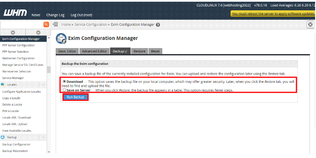Viewport: 316px width, 158px height.
Task: Focus the sidebar search input field
Action: point(22,24)
